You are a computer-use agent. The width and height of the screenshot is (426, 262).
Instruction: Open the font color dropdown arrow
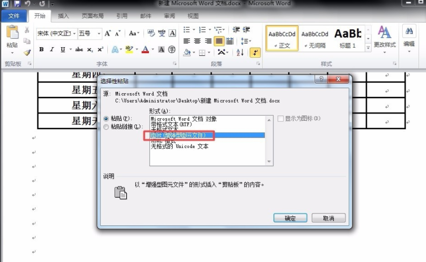(x=152, y=50)
